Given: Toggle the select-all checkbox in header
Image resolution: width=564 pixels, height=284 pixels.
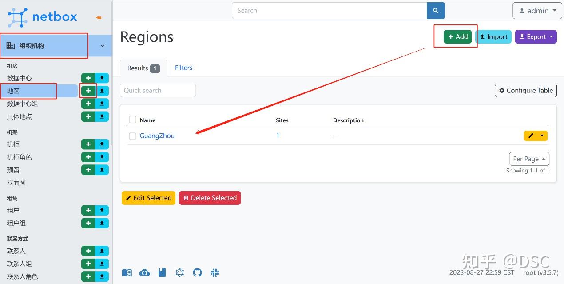Looking at the screenshot, I should (132, 120).
